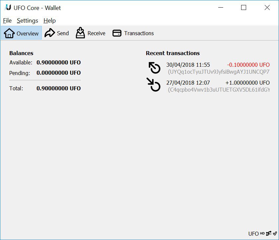The width and height of the screenshot is (279, 240).
Task: Click the 30/04/2018 11:55 transaction date
Action: coord(188,65)
